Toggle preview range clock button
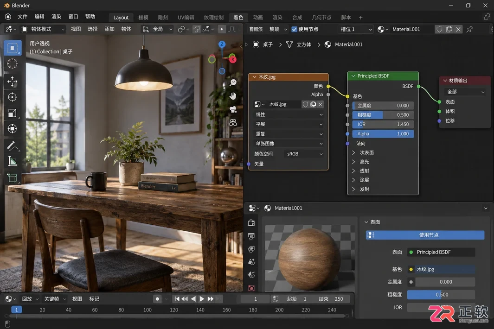 click(x=276, y=299)
